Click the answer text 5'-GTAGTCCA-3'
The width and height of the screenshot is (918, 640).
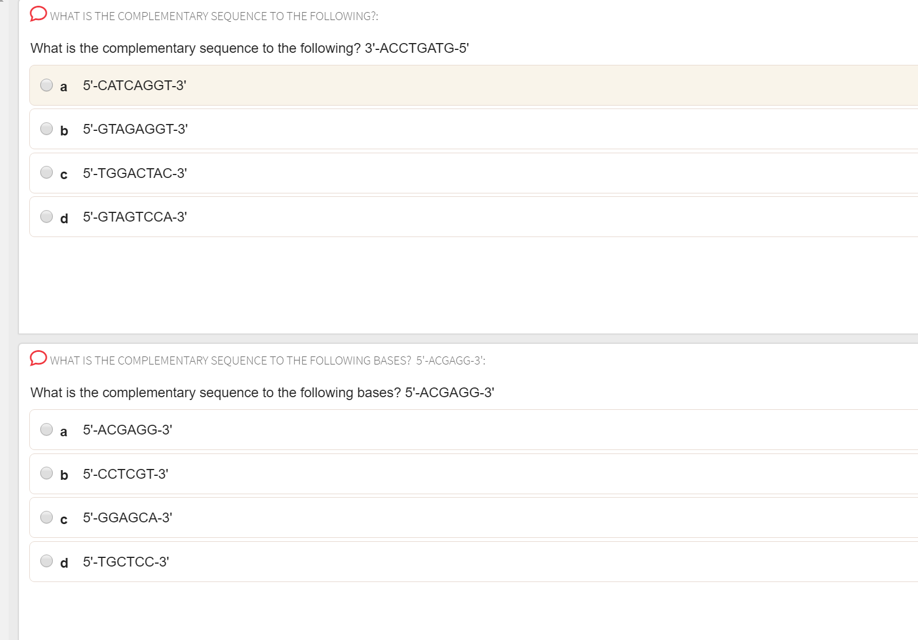tap(135, 217)
